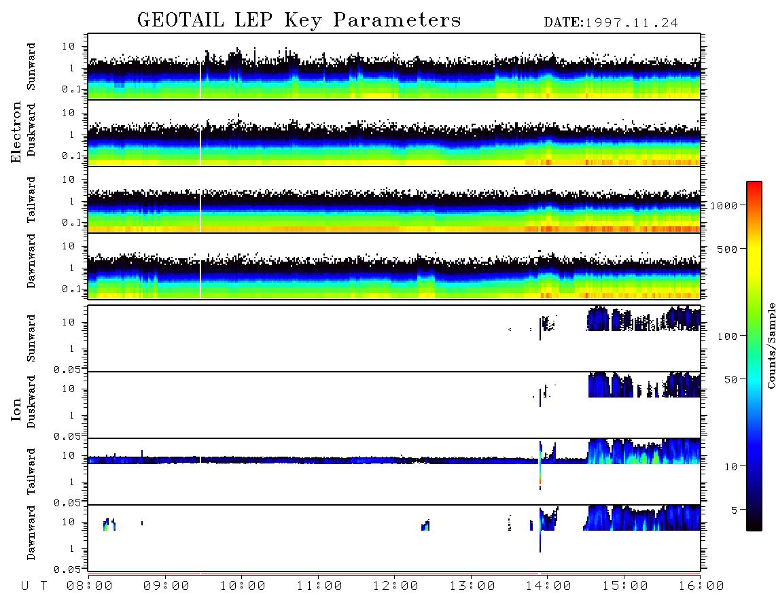776x598 pixels.
Task: Click the 50 colorbar tick label
Action: 730,380
